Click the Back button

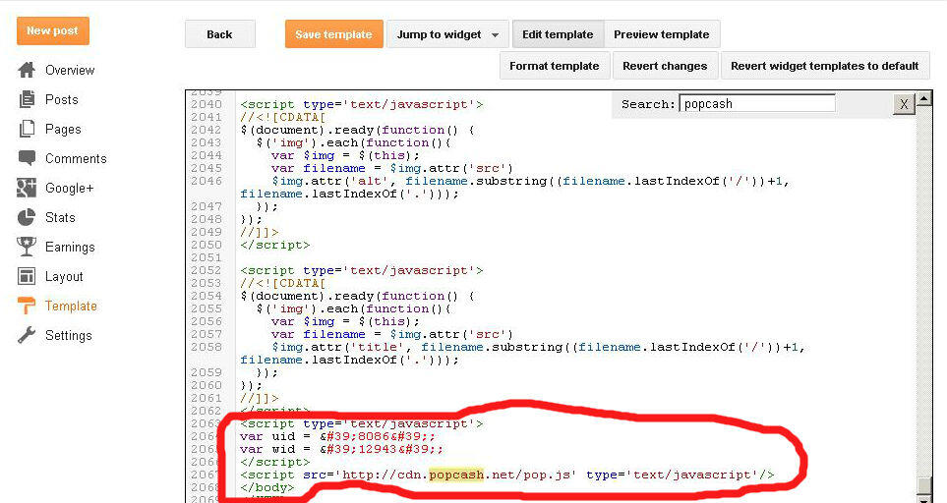[x=220, y=34]
